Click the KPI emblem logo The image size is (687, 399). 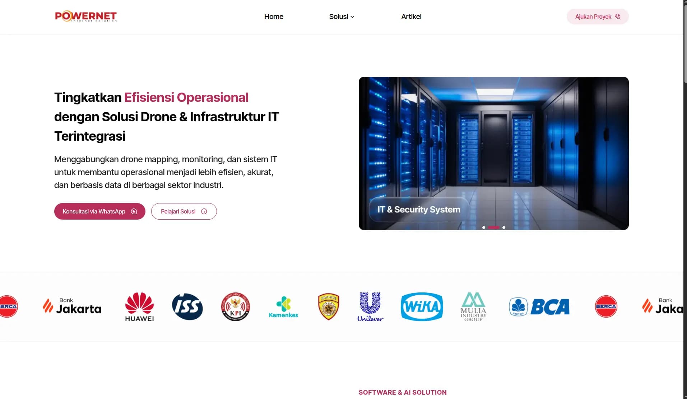pos(236,307)
